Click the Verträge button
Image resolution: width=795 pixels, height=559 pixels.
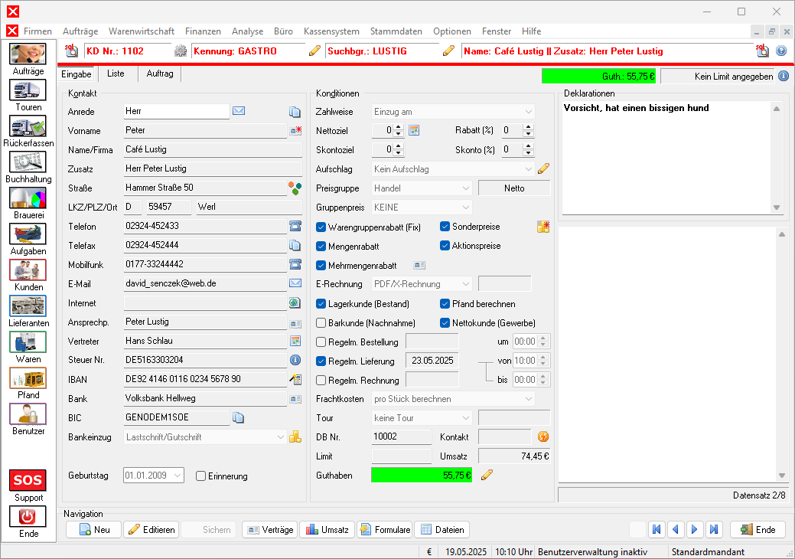click(x=269, y=530)
